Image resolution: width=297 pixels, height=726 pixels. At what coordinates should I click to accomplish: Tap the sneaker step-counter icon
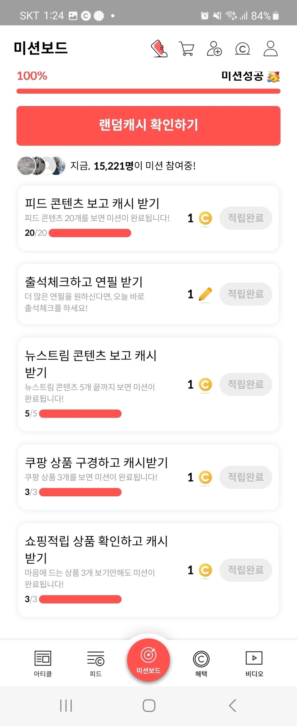[x=159, y=48]
